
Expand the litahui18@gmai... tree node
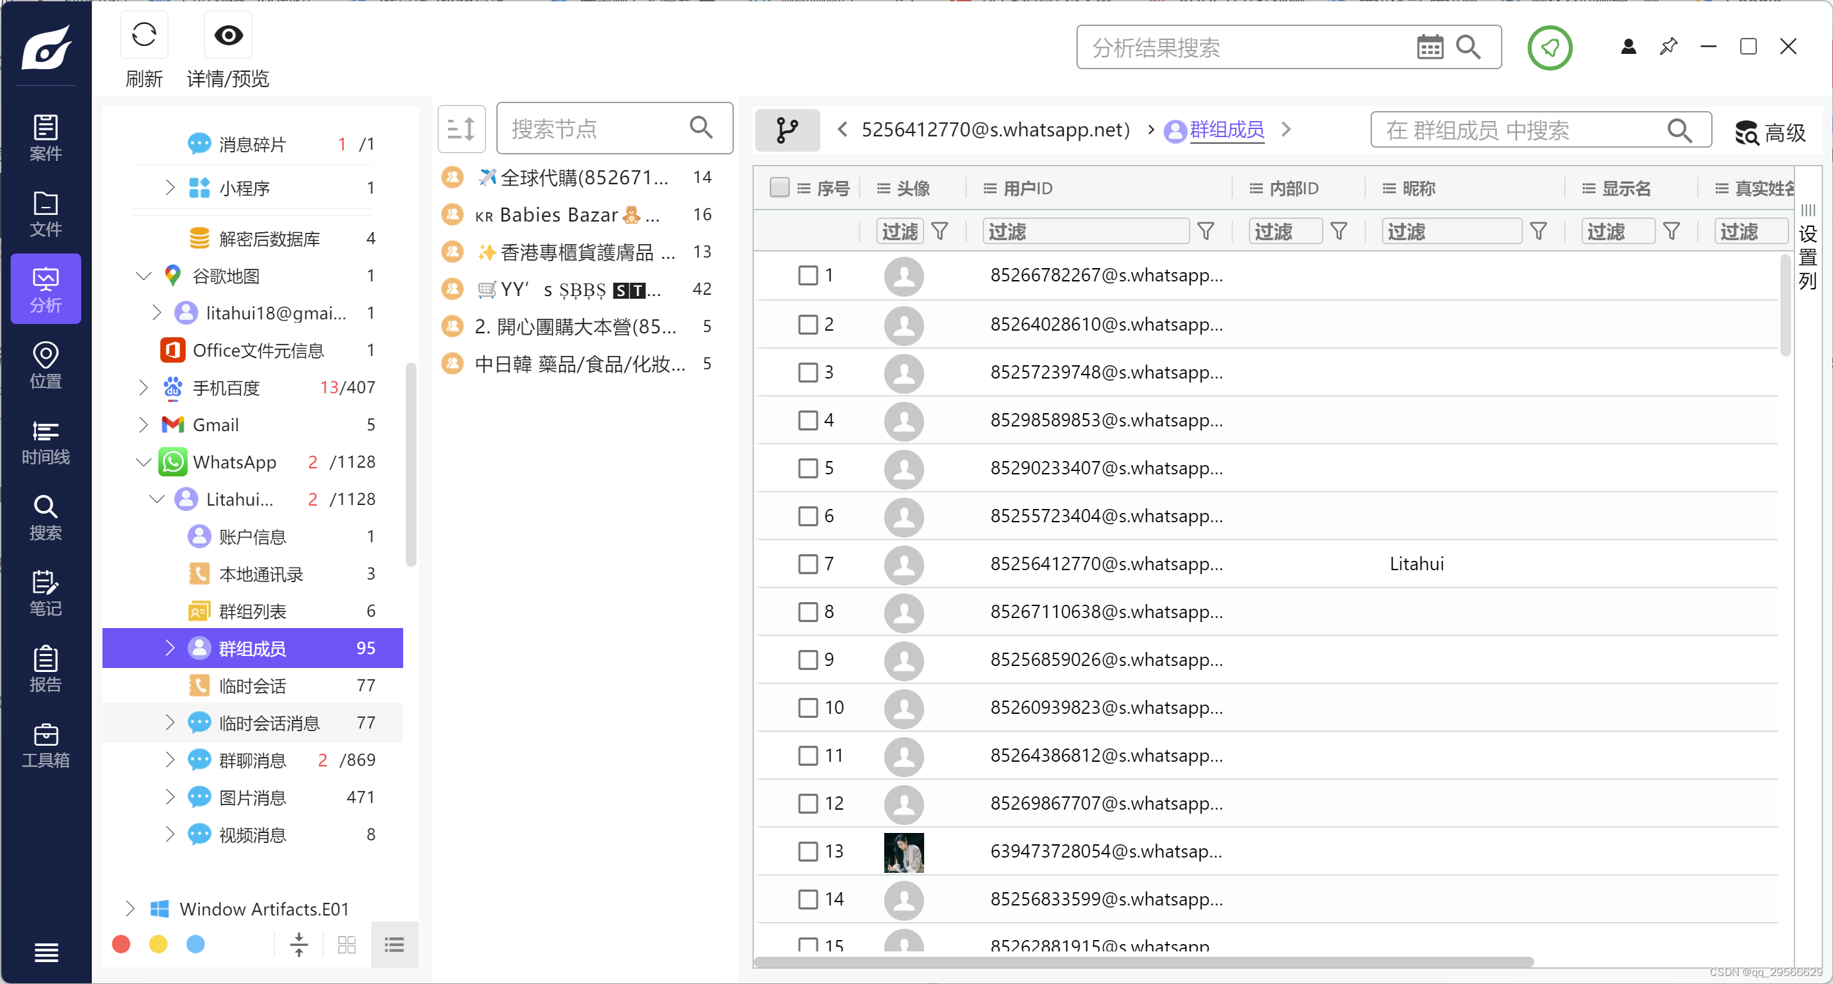pyautogui.click(x=156, y=313)
